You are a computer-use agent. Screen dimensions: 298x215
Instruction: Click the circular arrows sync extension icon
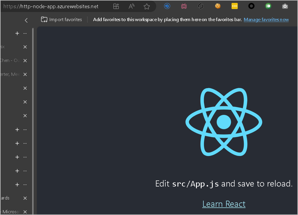(201, 6)
